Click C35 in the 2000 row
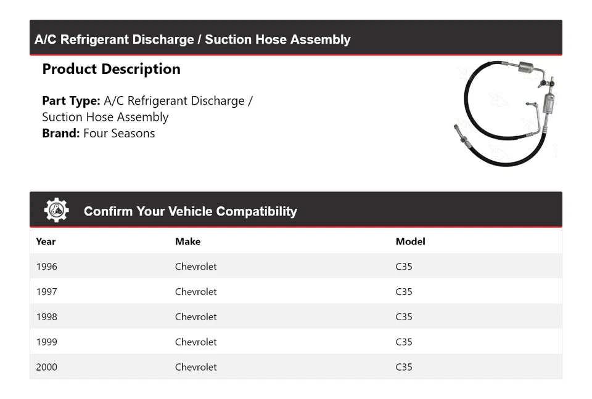Image resolution: width=592 pixels, height=399 pixels. 404,367
